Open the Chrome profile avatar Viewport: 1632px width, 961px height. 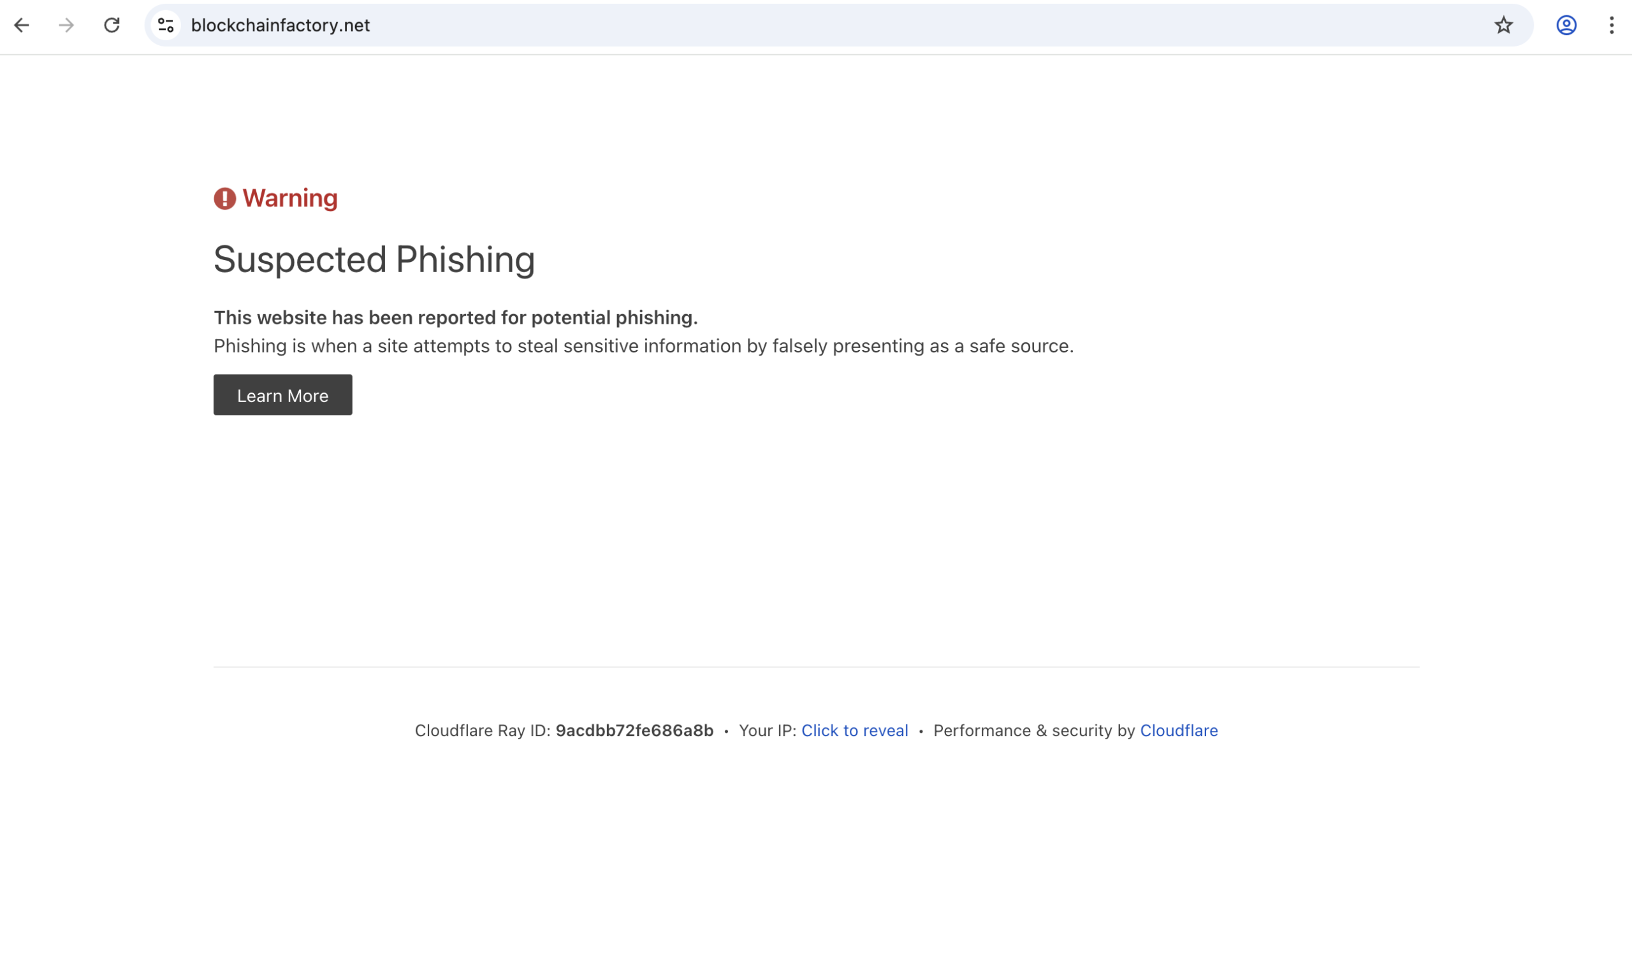point(1566,25)
